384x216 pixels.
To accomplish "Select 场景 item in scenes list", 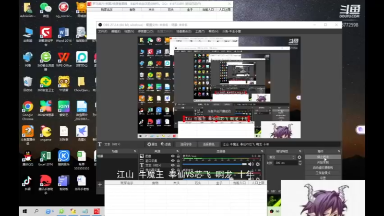I will [x=117, y=156].
